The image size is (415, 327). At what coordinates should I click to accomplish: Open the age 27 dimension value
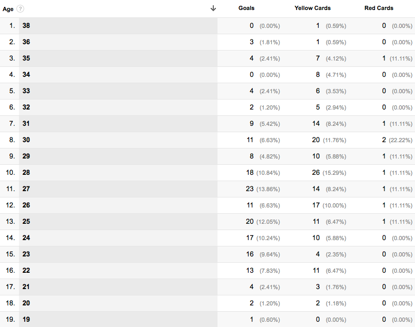(26, 189)
